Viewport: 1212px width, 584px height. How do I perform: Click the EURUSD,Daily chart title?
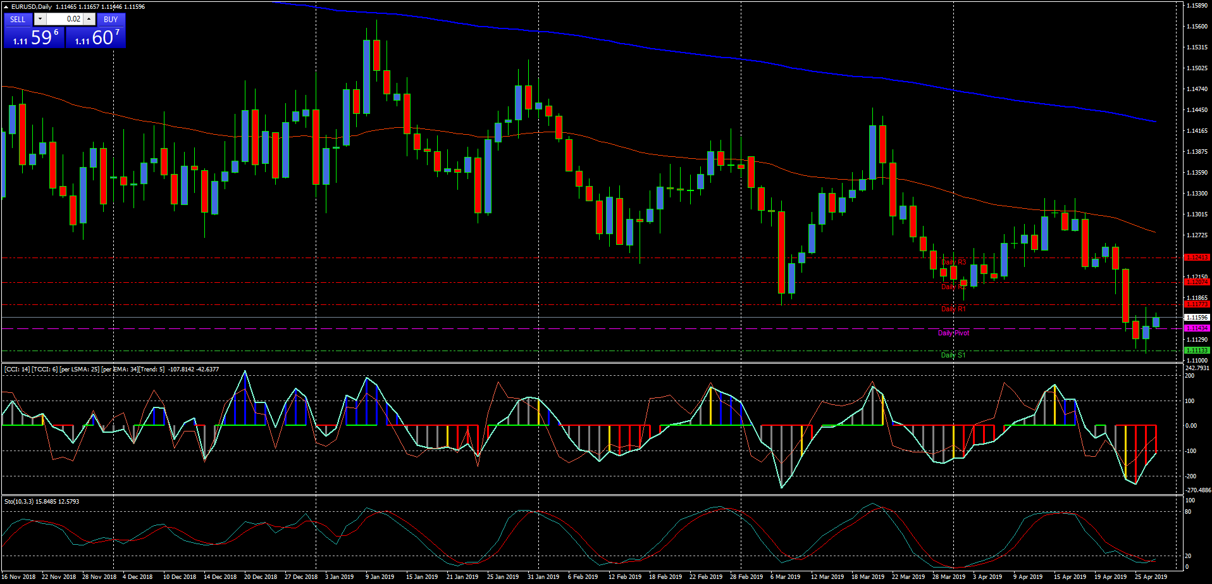tap(31, 6)
